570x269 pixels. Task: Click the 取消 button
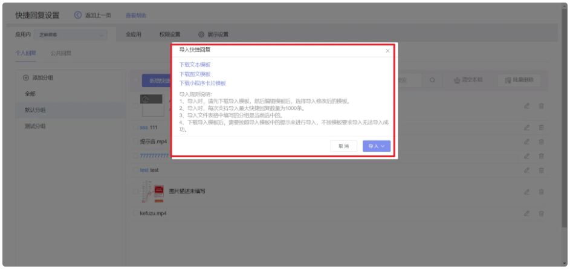[343, 146]
